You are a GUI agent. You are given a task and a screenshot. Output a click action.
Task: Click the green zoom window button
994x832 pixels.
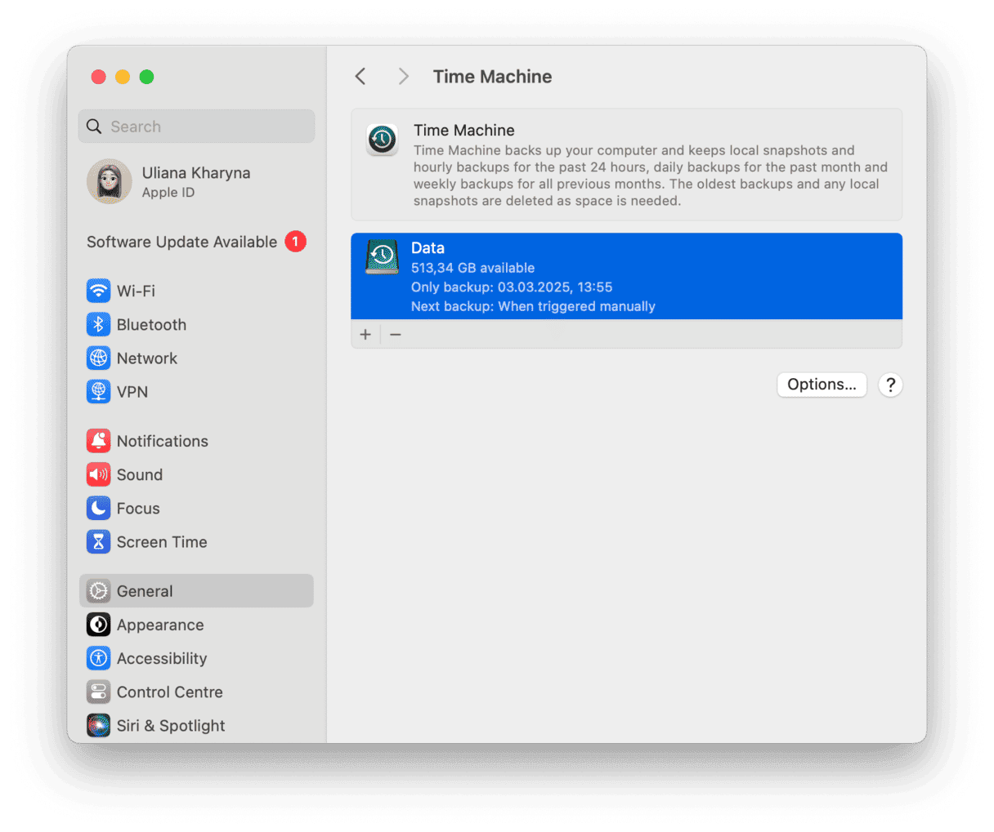pyautogui.click(x=146, y=77)
